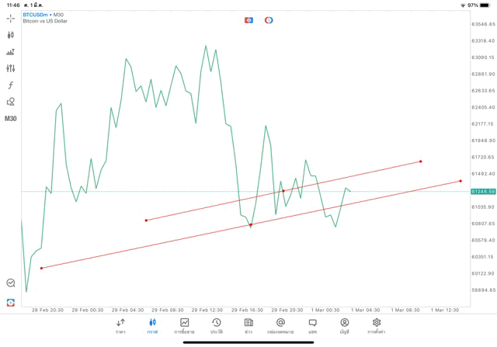Open the mailbox @ tab
Screen dimensions: 497x347
pyautogui.click(x=280, y=326)
